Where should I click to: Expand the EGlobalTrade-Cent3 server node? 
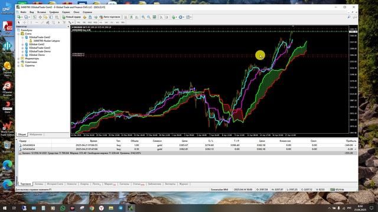pos(22,48)
